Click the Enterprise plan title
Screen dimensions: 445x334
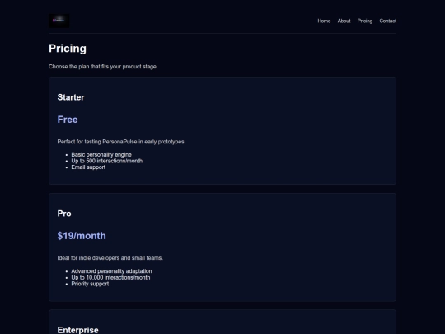78,330
